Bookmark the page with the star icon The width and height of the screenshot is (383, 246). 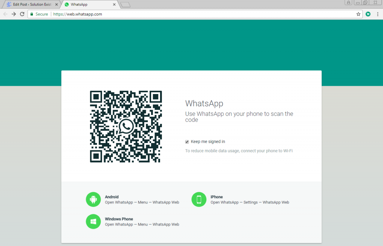358,14
